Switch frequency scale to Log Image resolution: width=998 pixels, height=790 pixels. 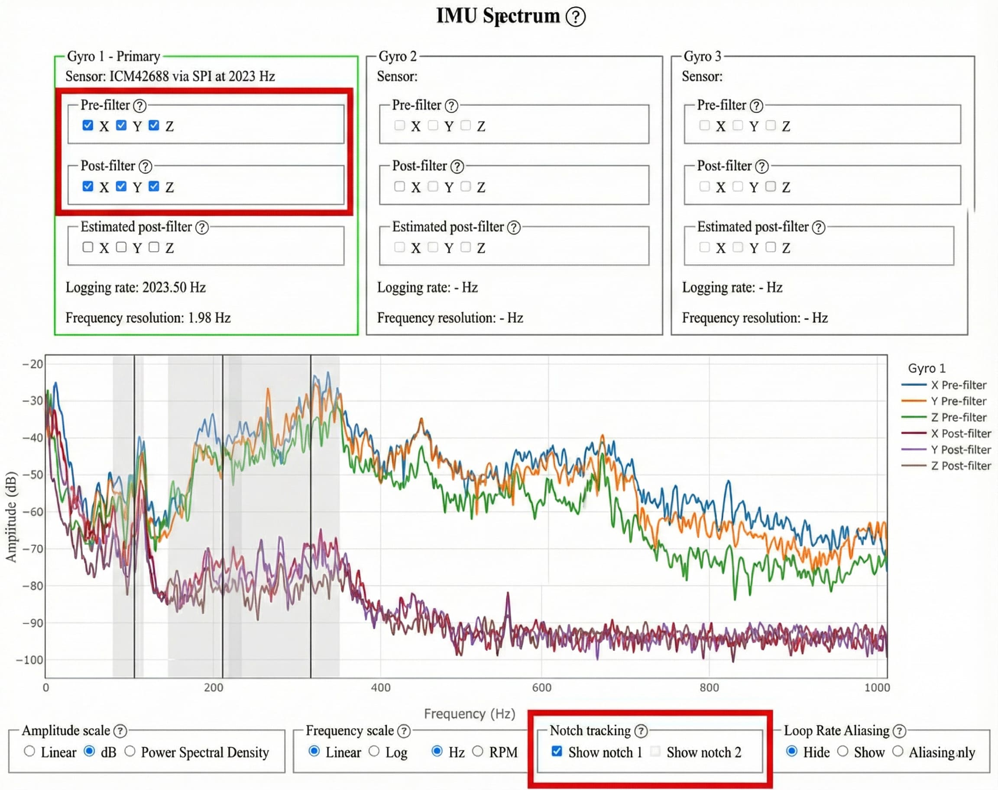(x=374, y=751)
